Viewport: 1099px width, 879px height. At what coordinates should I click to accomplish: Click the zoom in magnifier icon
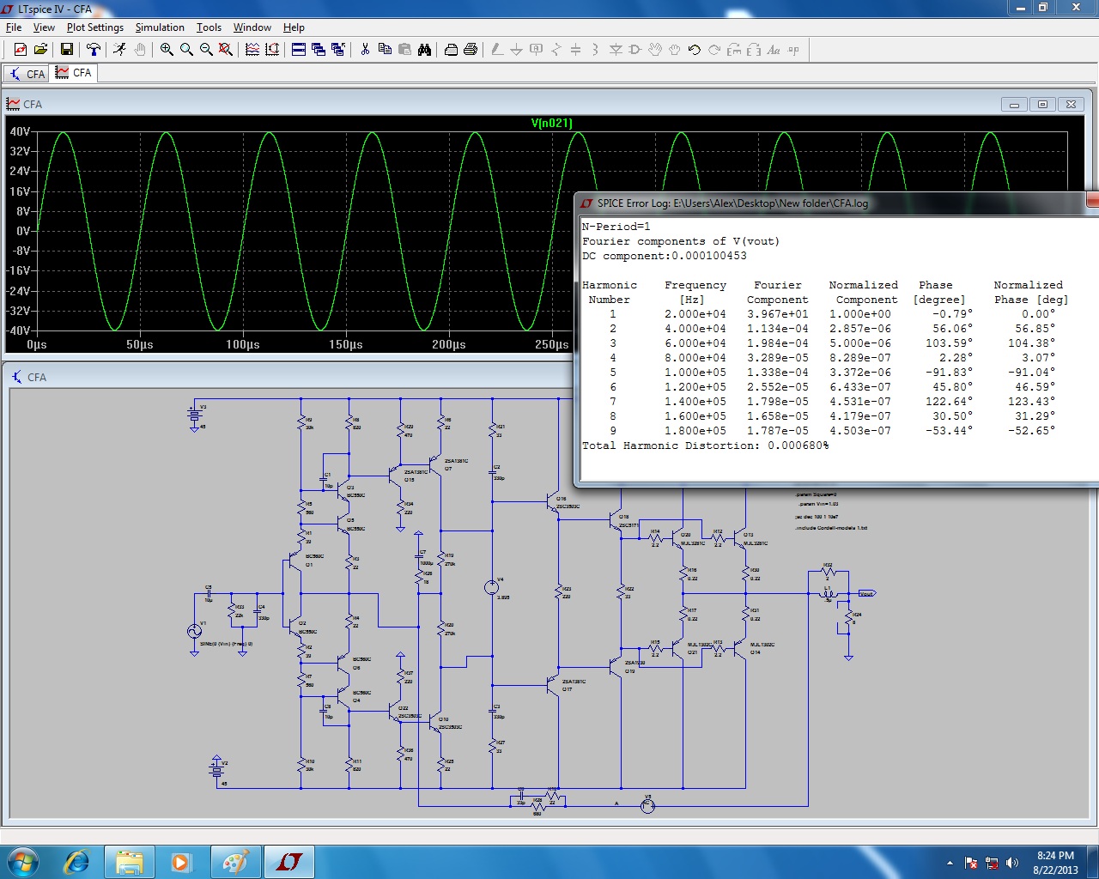[x=167, y=50]
